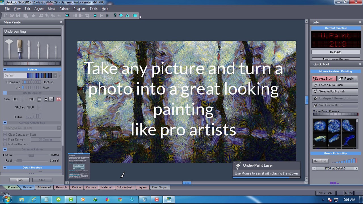Select brush thumbnail number 5
Viewport: 363px width, 204px height.
coord(334,140)
